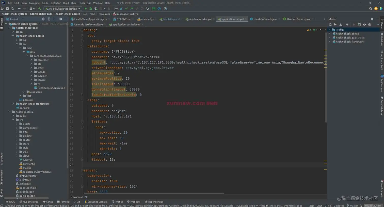Switch to the application-uat-bak.yml tab
Viewport: 384px width, 207px height.
coord(126,25)
